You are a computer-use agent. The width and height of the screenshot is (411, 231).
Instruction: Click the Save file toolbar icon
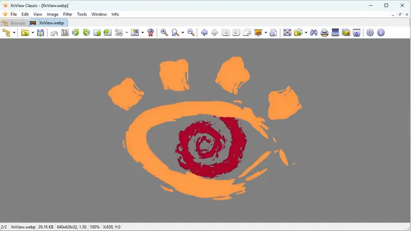40,33
